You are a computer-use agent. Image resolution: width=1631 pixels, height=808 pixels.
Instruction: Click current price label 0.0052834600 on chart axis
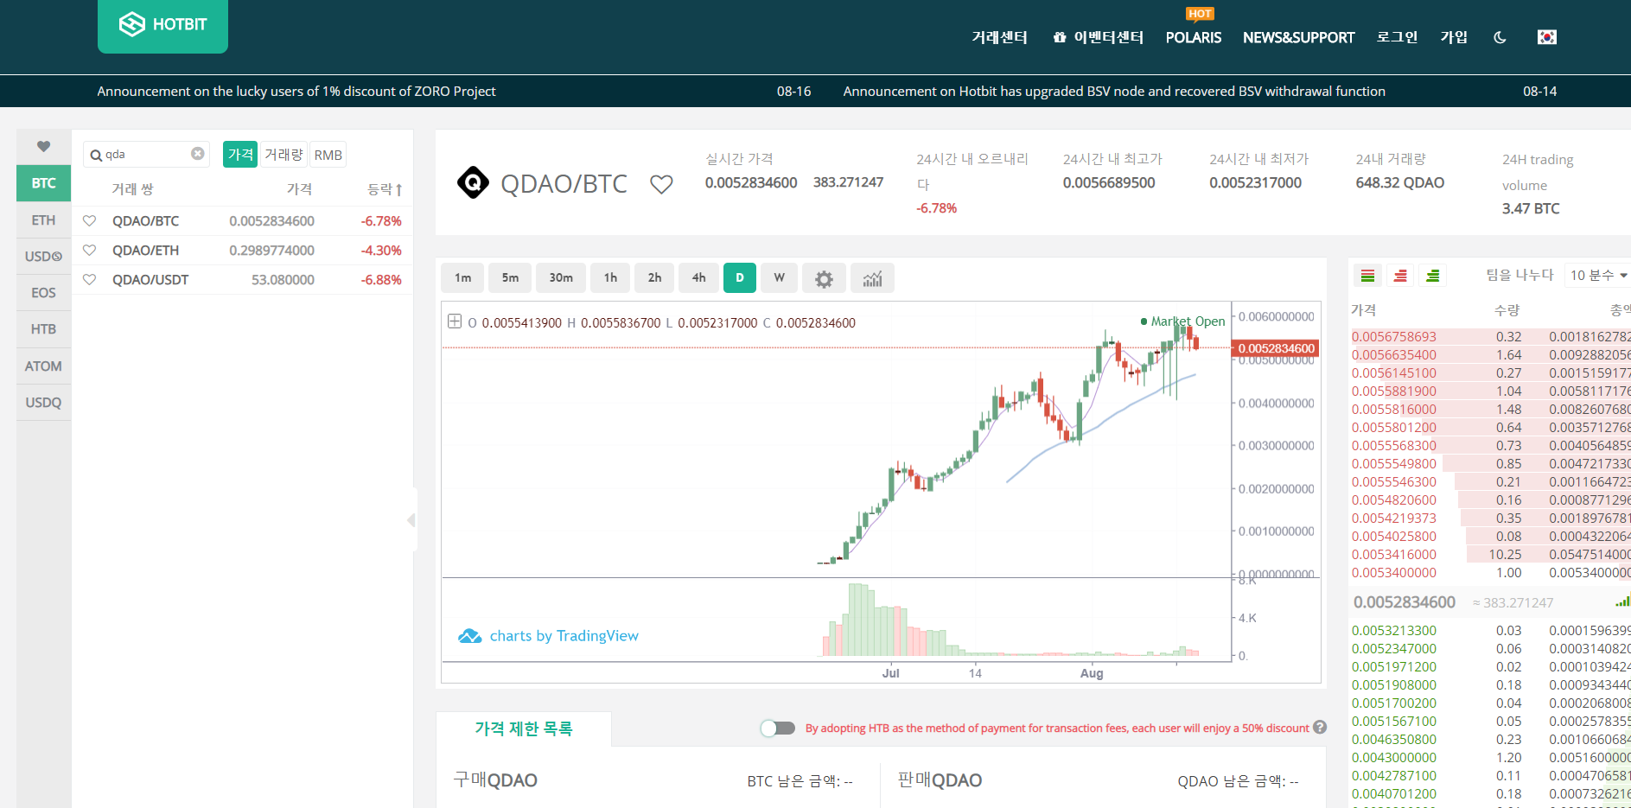click(x=1276, y=348)
